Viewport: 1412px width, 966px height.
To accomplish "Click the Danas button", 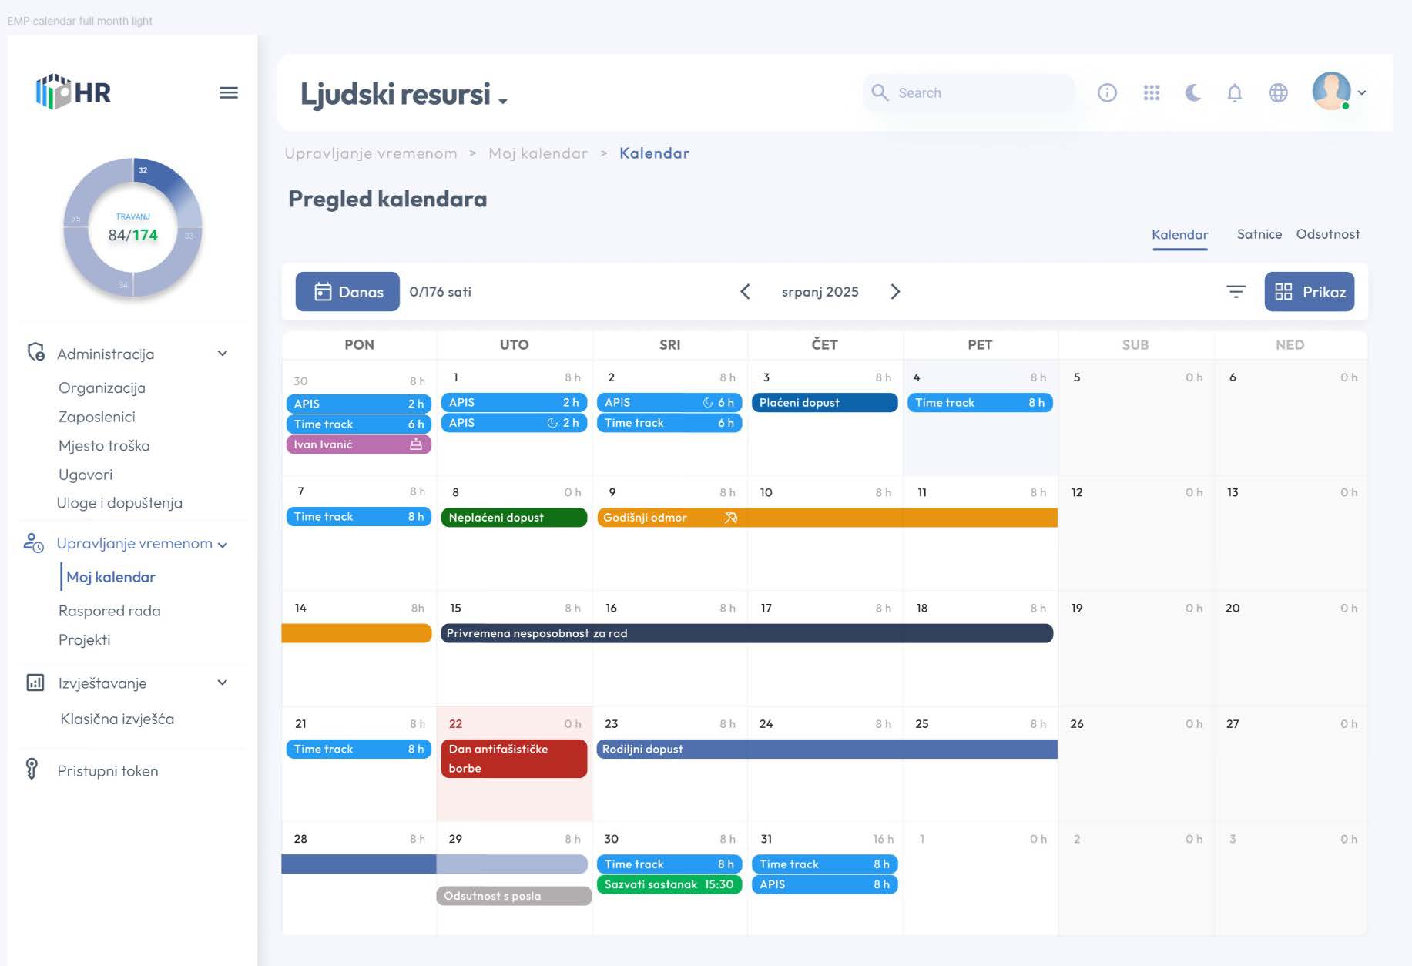I will pyautogui.click(x=347, y=291).
